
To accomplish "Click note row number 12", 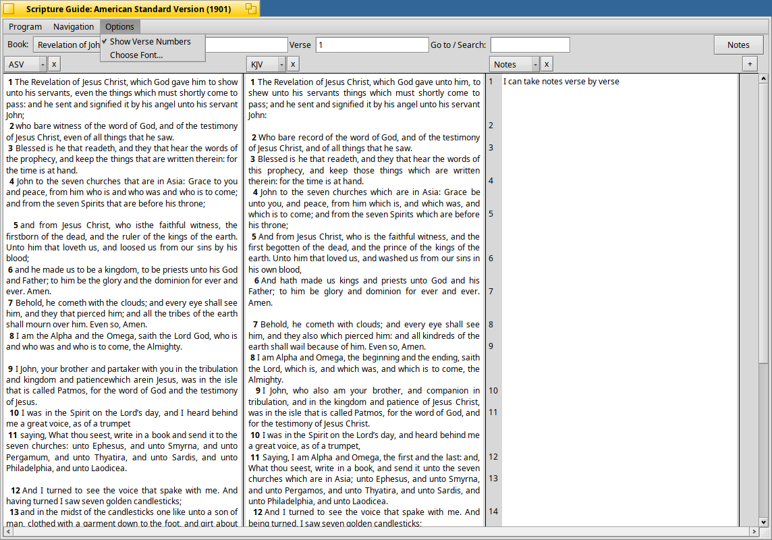I will [493, 457].
